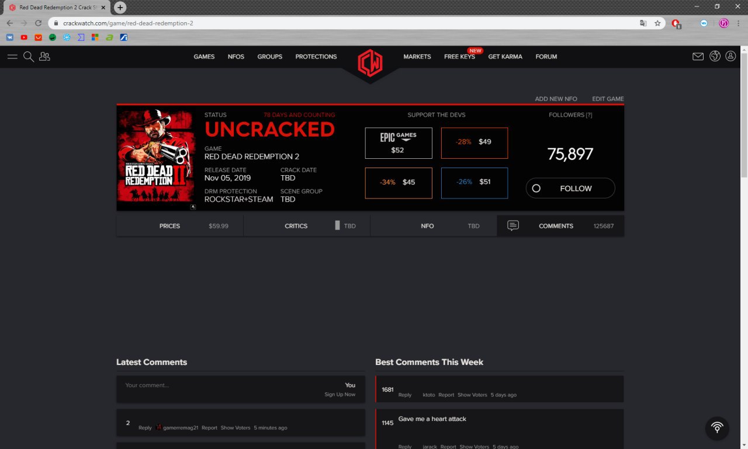748x449 pixels.
Task: Open the -28% $49 price offer
Action: [475, 143]
